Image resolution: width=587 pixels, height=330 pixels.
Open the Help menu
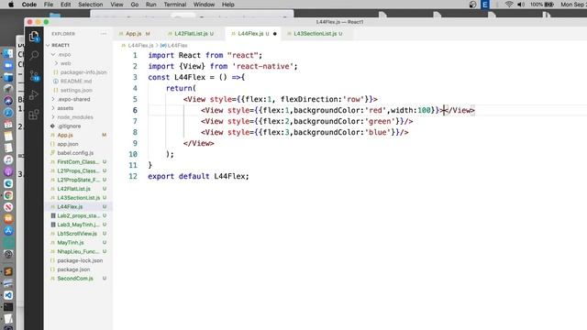click(x=228, y=5)
